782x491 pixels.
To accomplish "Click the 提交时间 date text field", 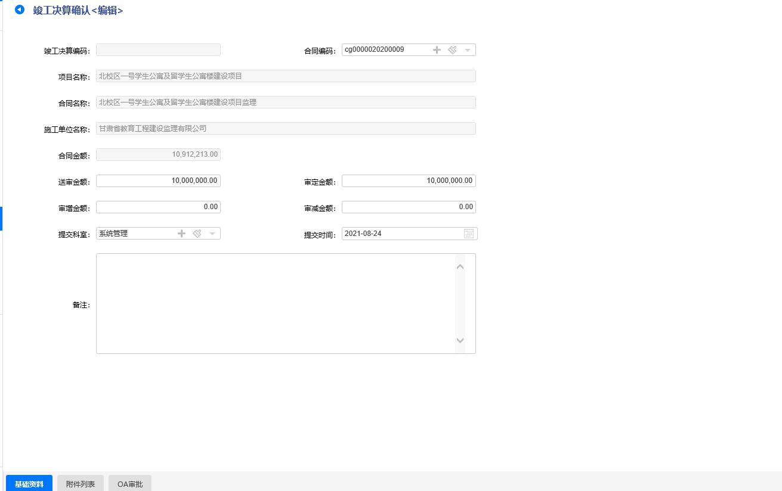I will (400, 234).
